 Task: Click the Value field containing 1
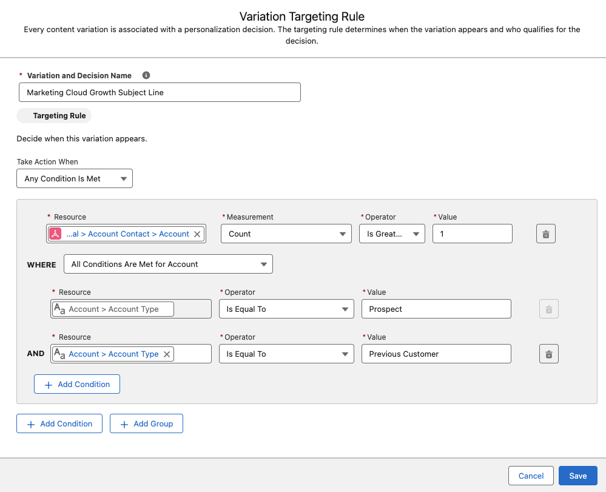[473, 234]
